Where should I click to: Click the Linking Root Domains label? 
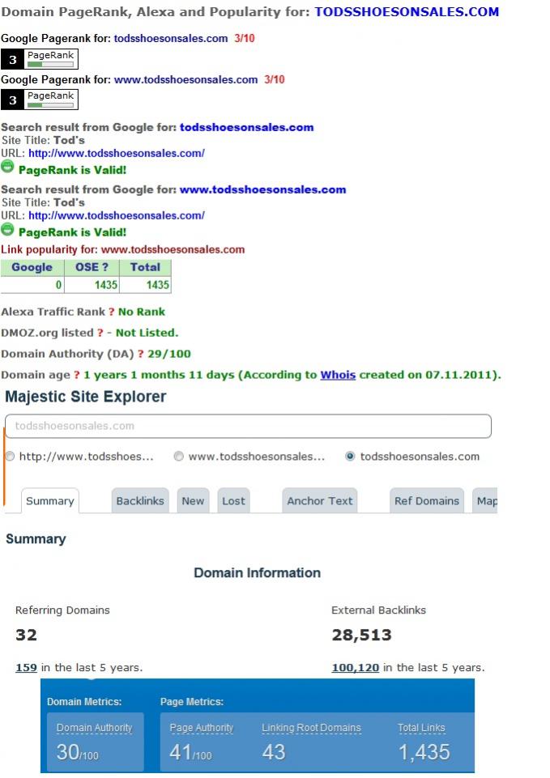click(x=311, y=728)
